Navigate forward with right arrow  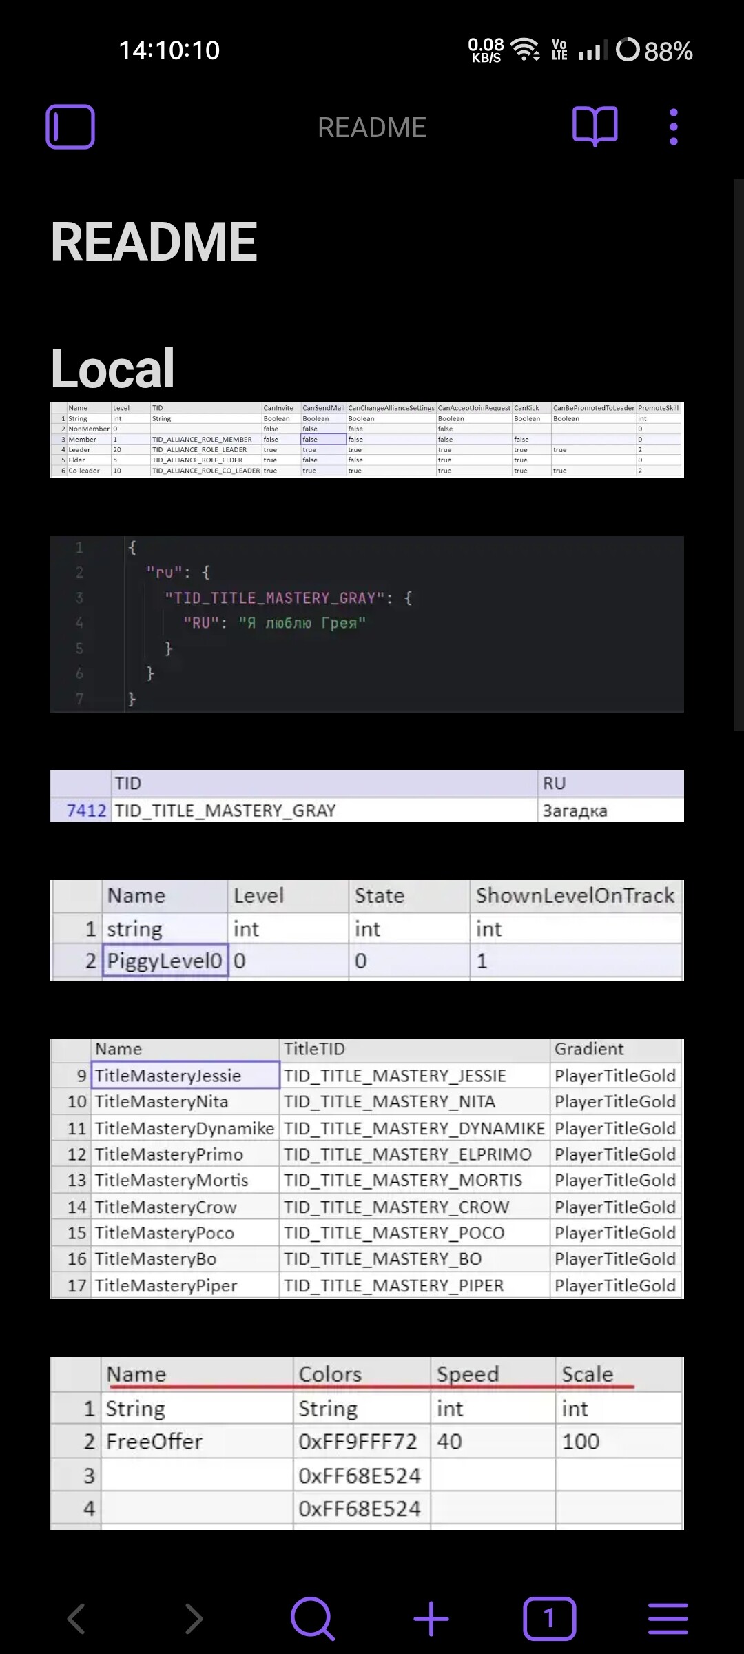coord(194,1618)
